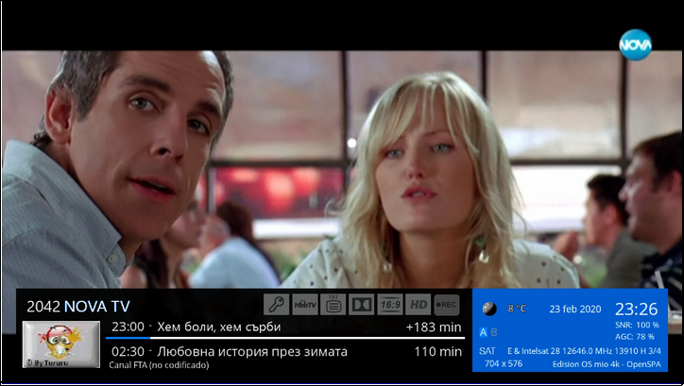Click the REC recording indicator
684x386 pixels.
[446, 305]
